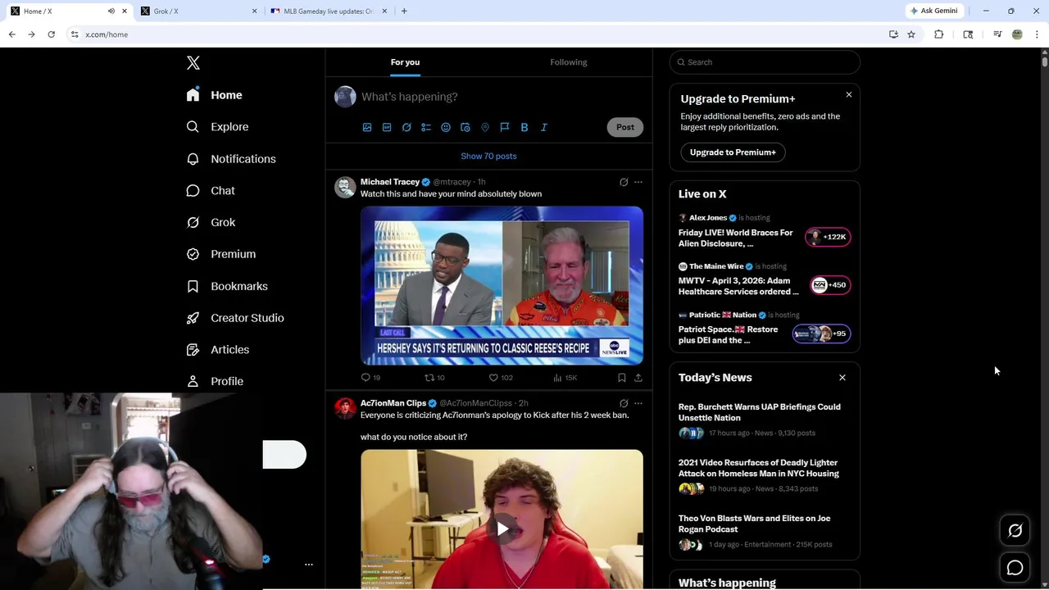Click Grok icon on Michael Tracey's post
Screen dimensions: 1049x590
coord(624,182)
